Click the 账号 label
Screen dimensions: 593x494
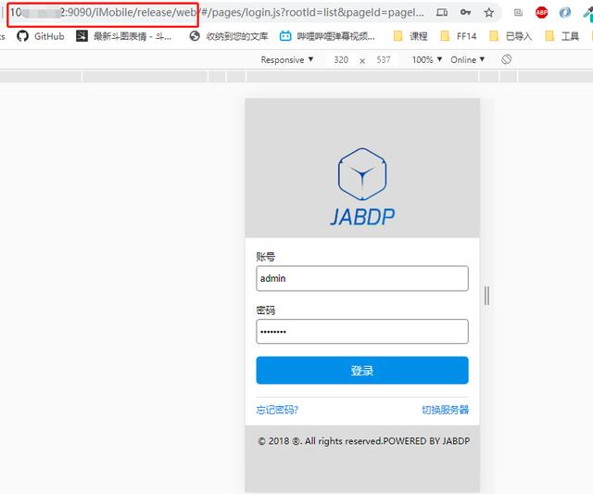coord(266,257)
